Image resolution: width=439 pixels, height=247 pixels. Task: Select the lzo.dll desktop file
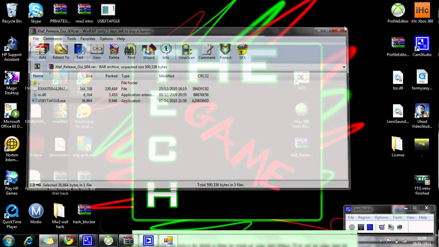398,80
